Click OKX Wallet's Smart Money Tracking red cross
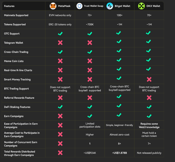175x162 pixels. click(149, 79)
